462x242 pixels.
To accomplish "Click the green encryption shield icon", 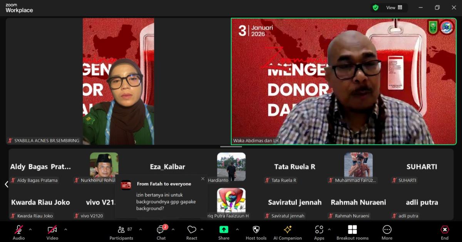I will coord(375,8).
